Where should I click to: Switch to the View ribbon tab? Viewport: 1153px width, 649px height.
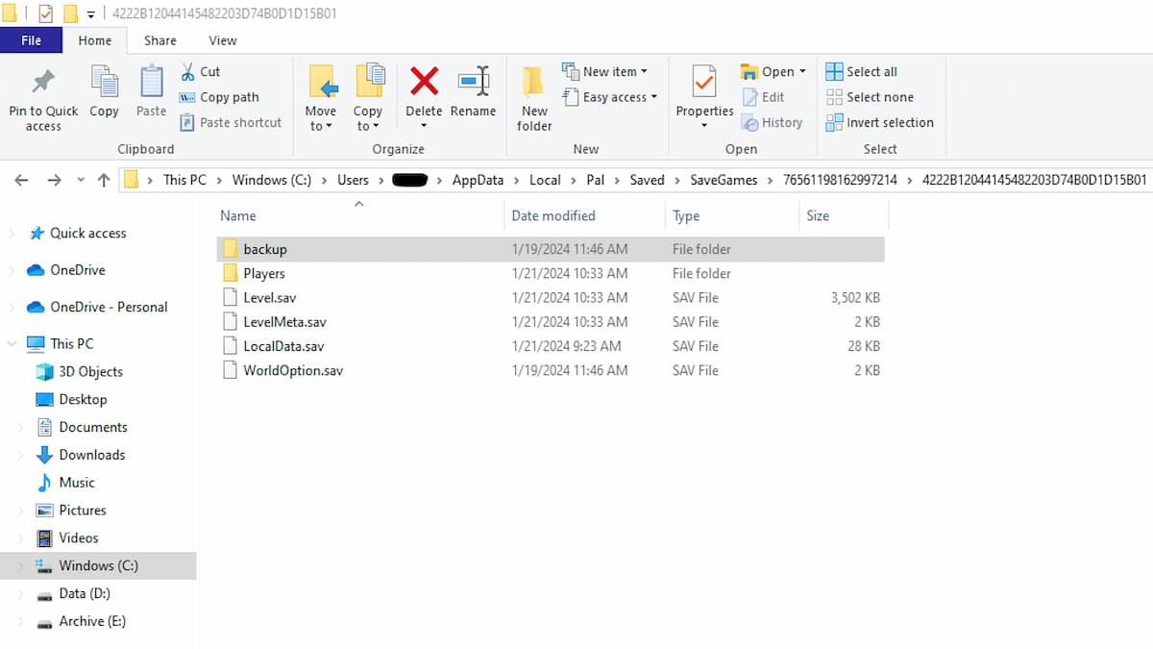(x=222, y=40)
